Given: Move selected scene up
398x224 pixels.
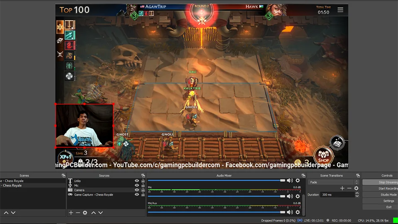Looking at the screenshot, I should coord(6,212).
